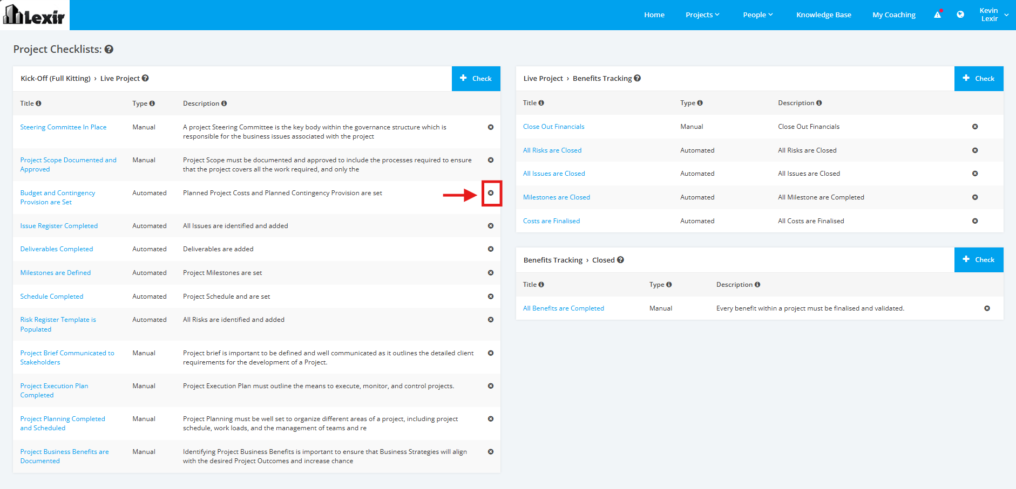This screenshot has width=1016, height=489.
Task: Open the Kevin Lexir user dropdown
Action: (x=994, y=15)
